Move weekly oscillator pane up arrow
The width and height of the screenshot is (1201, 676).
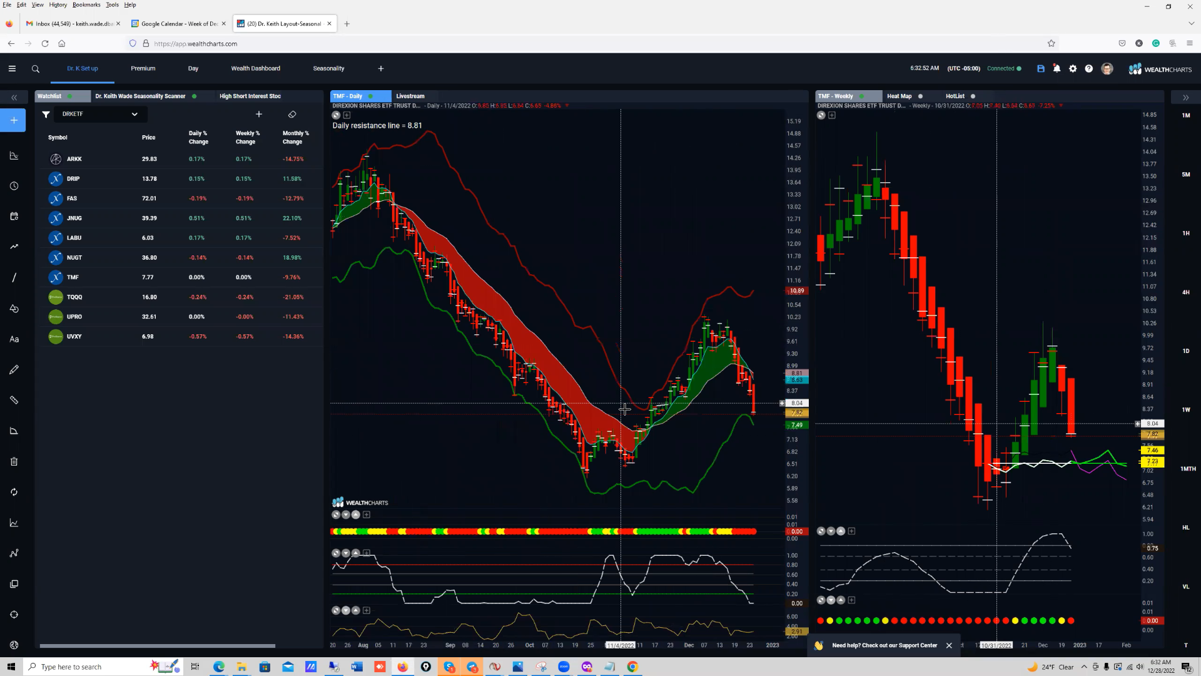coord(841,531)
